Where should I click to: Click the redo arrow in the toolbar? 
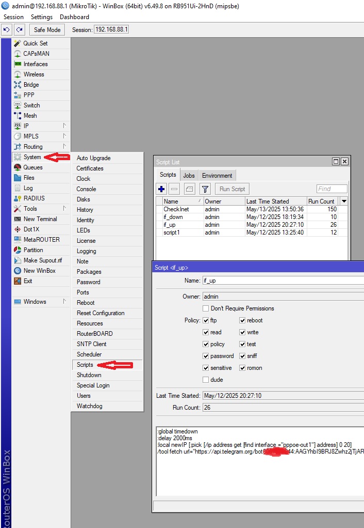(x=19, y=30)
